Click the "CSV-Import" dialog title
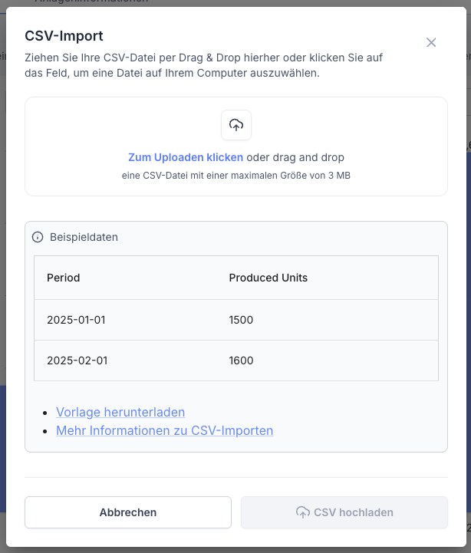The height and width of the screenshot is (553, 471). tap(64, 35)
